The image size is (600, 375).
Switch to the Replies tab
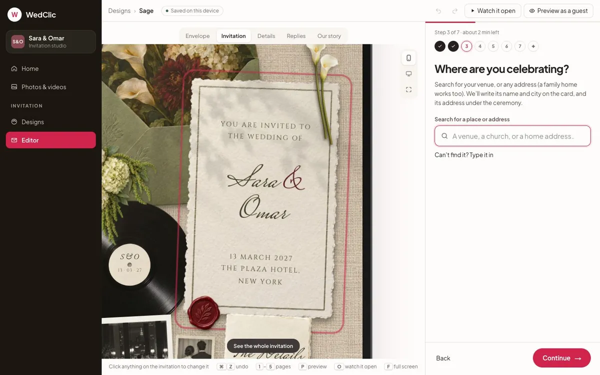click(296, 36)
